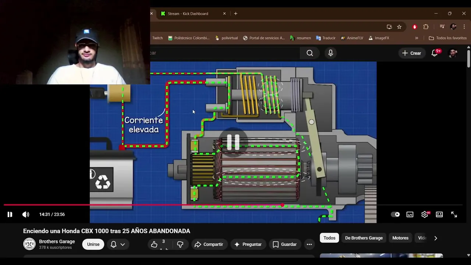The height and width of the screenshot is (265, 471).
Task: Select the De Brothers Garage chip
Action: coord(364,238)
